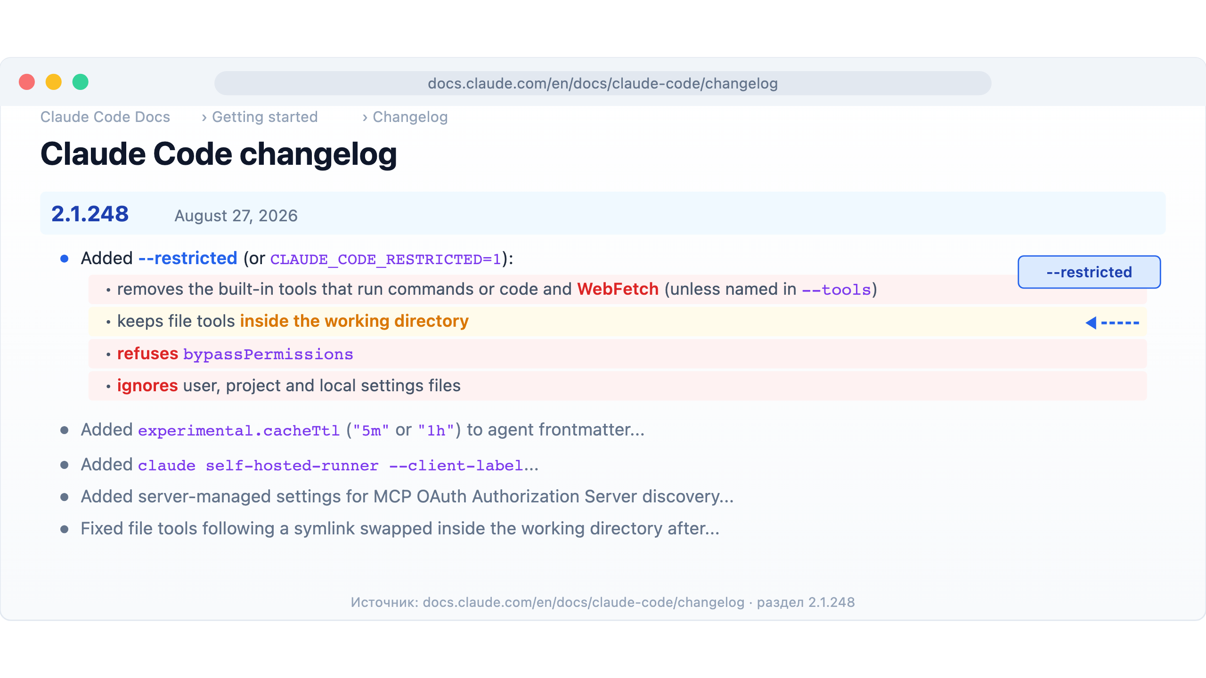This screenshot has height=678, width=1206.
Task: Click the address bar URL field
Action: pos(603,83)
